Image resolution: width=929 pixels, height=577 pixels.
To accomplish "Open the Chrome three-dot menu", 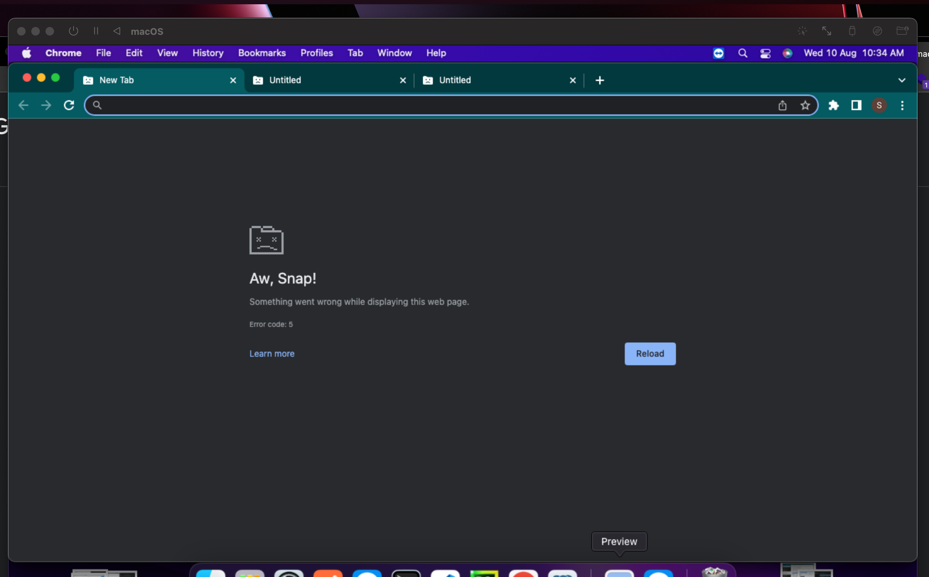I will point(902,105).
